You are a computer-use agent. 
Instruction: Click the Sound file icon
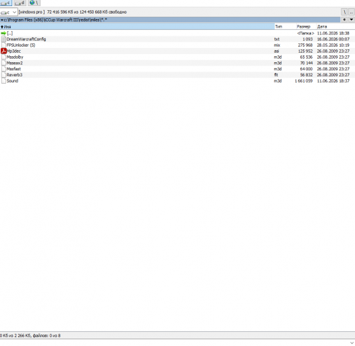pos(3,81)
